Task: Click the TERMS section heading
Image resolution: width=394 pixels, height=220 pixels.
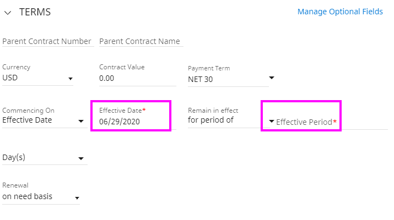Action: coord(35,12)
